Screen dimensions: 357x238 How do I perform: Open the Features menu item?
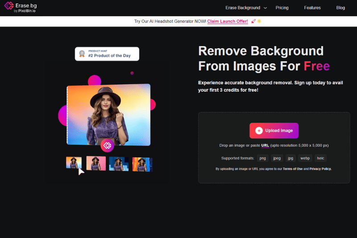pyautogui.click(x=312, y=8)
